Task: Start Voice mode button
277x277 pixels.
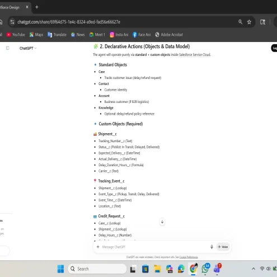Action: [x=223, y=247]
